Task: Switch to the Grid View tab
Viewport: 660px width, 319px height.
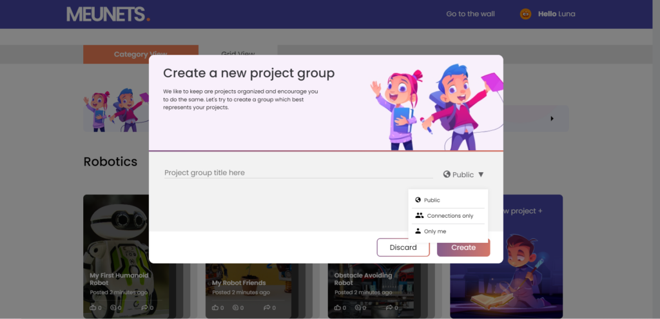Action: (238, 54)
